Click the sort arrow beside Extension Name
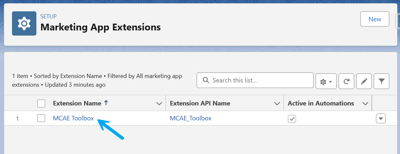 pyautogui.click(x=106, y=103)
